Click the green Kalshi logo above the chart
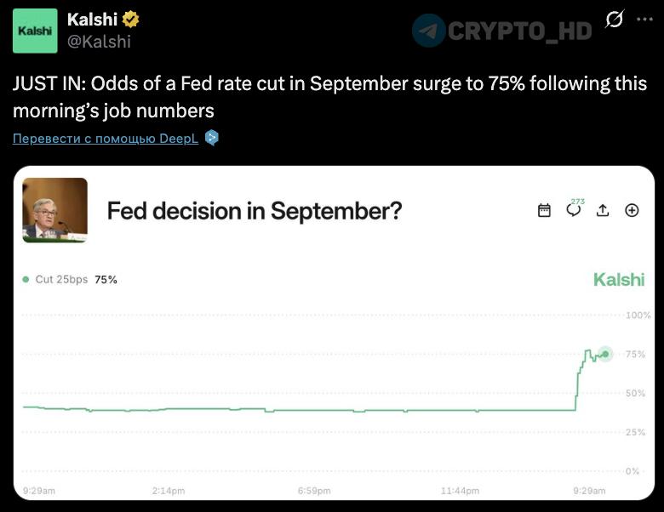The image size is (664, 512). click(619, 280)
